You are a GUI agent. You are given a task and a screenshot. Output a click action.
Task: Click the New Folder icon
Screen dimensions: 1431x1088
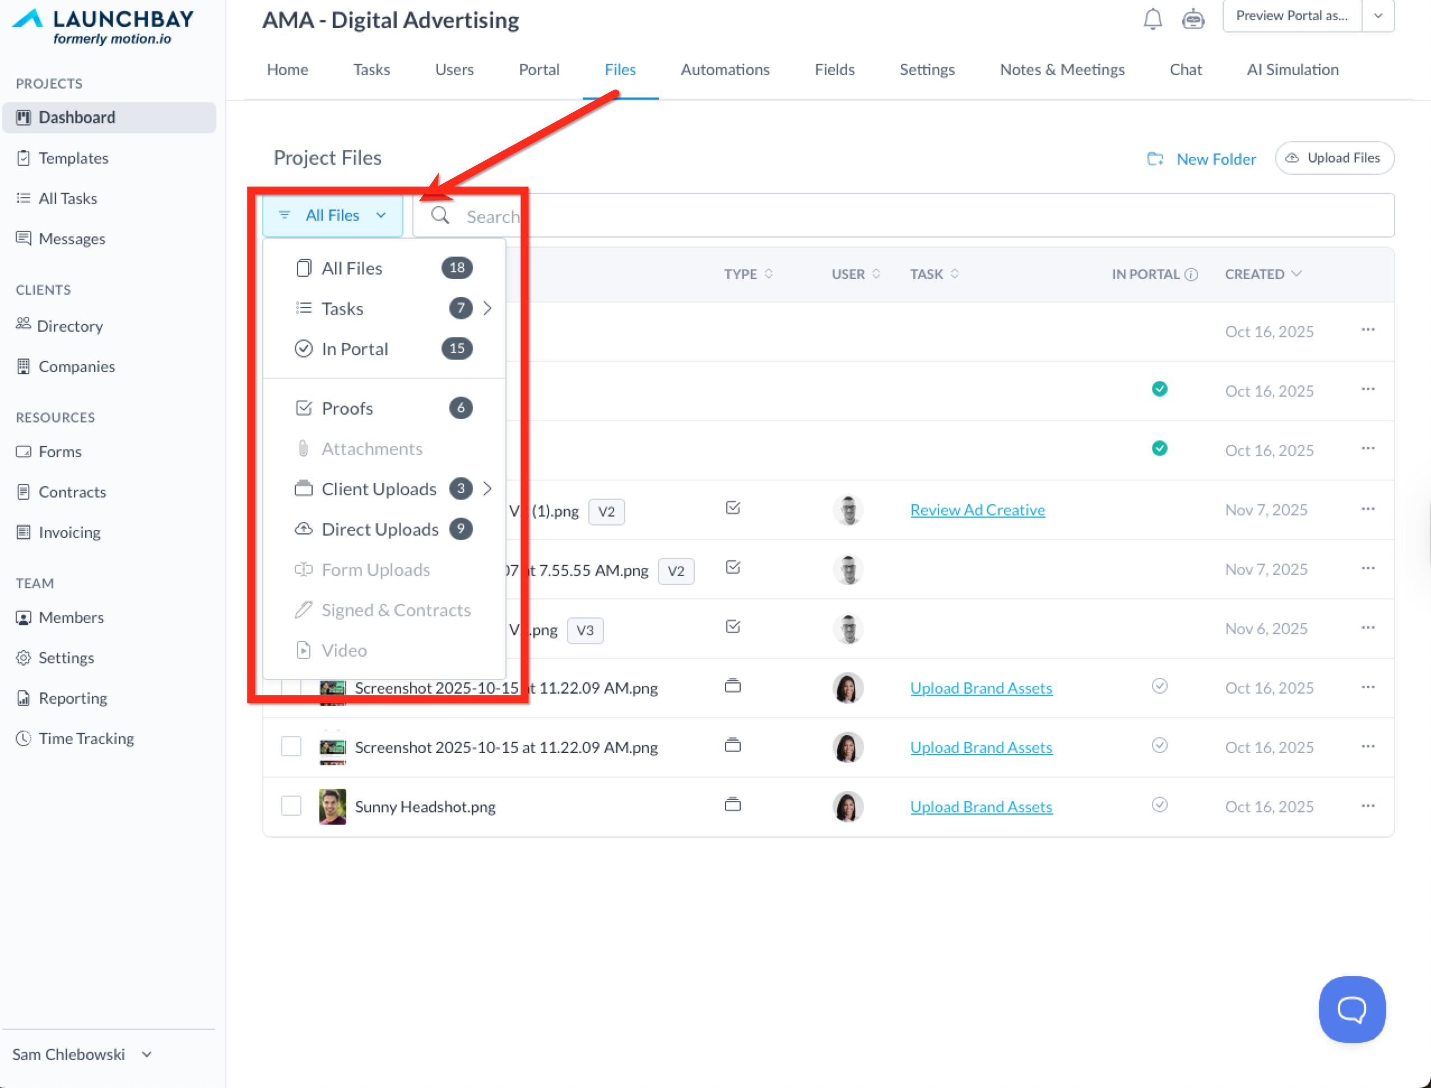pos(1155,159)
